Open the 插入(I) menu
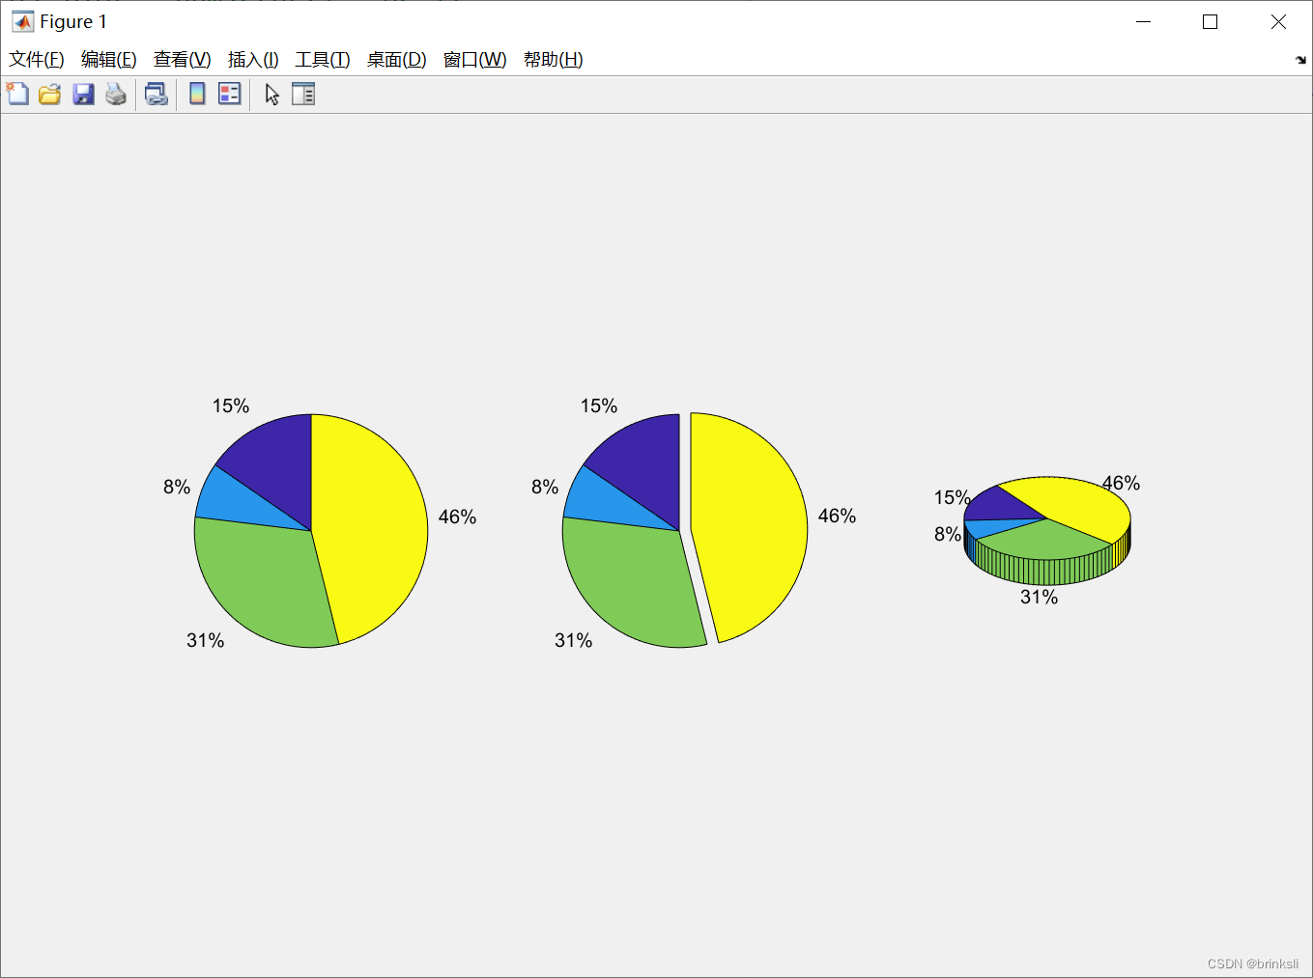The width and height of the screenshot is (1313, 978). (x=253, y=60)
